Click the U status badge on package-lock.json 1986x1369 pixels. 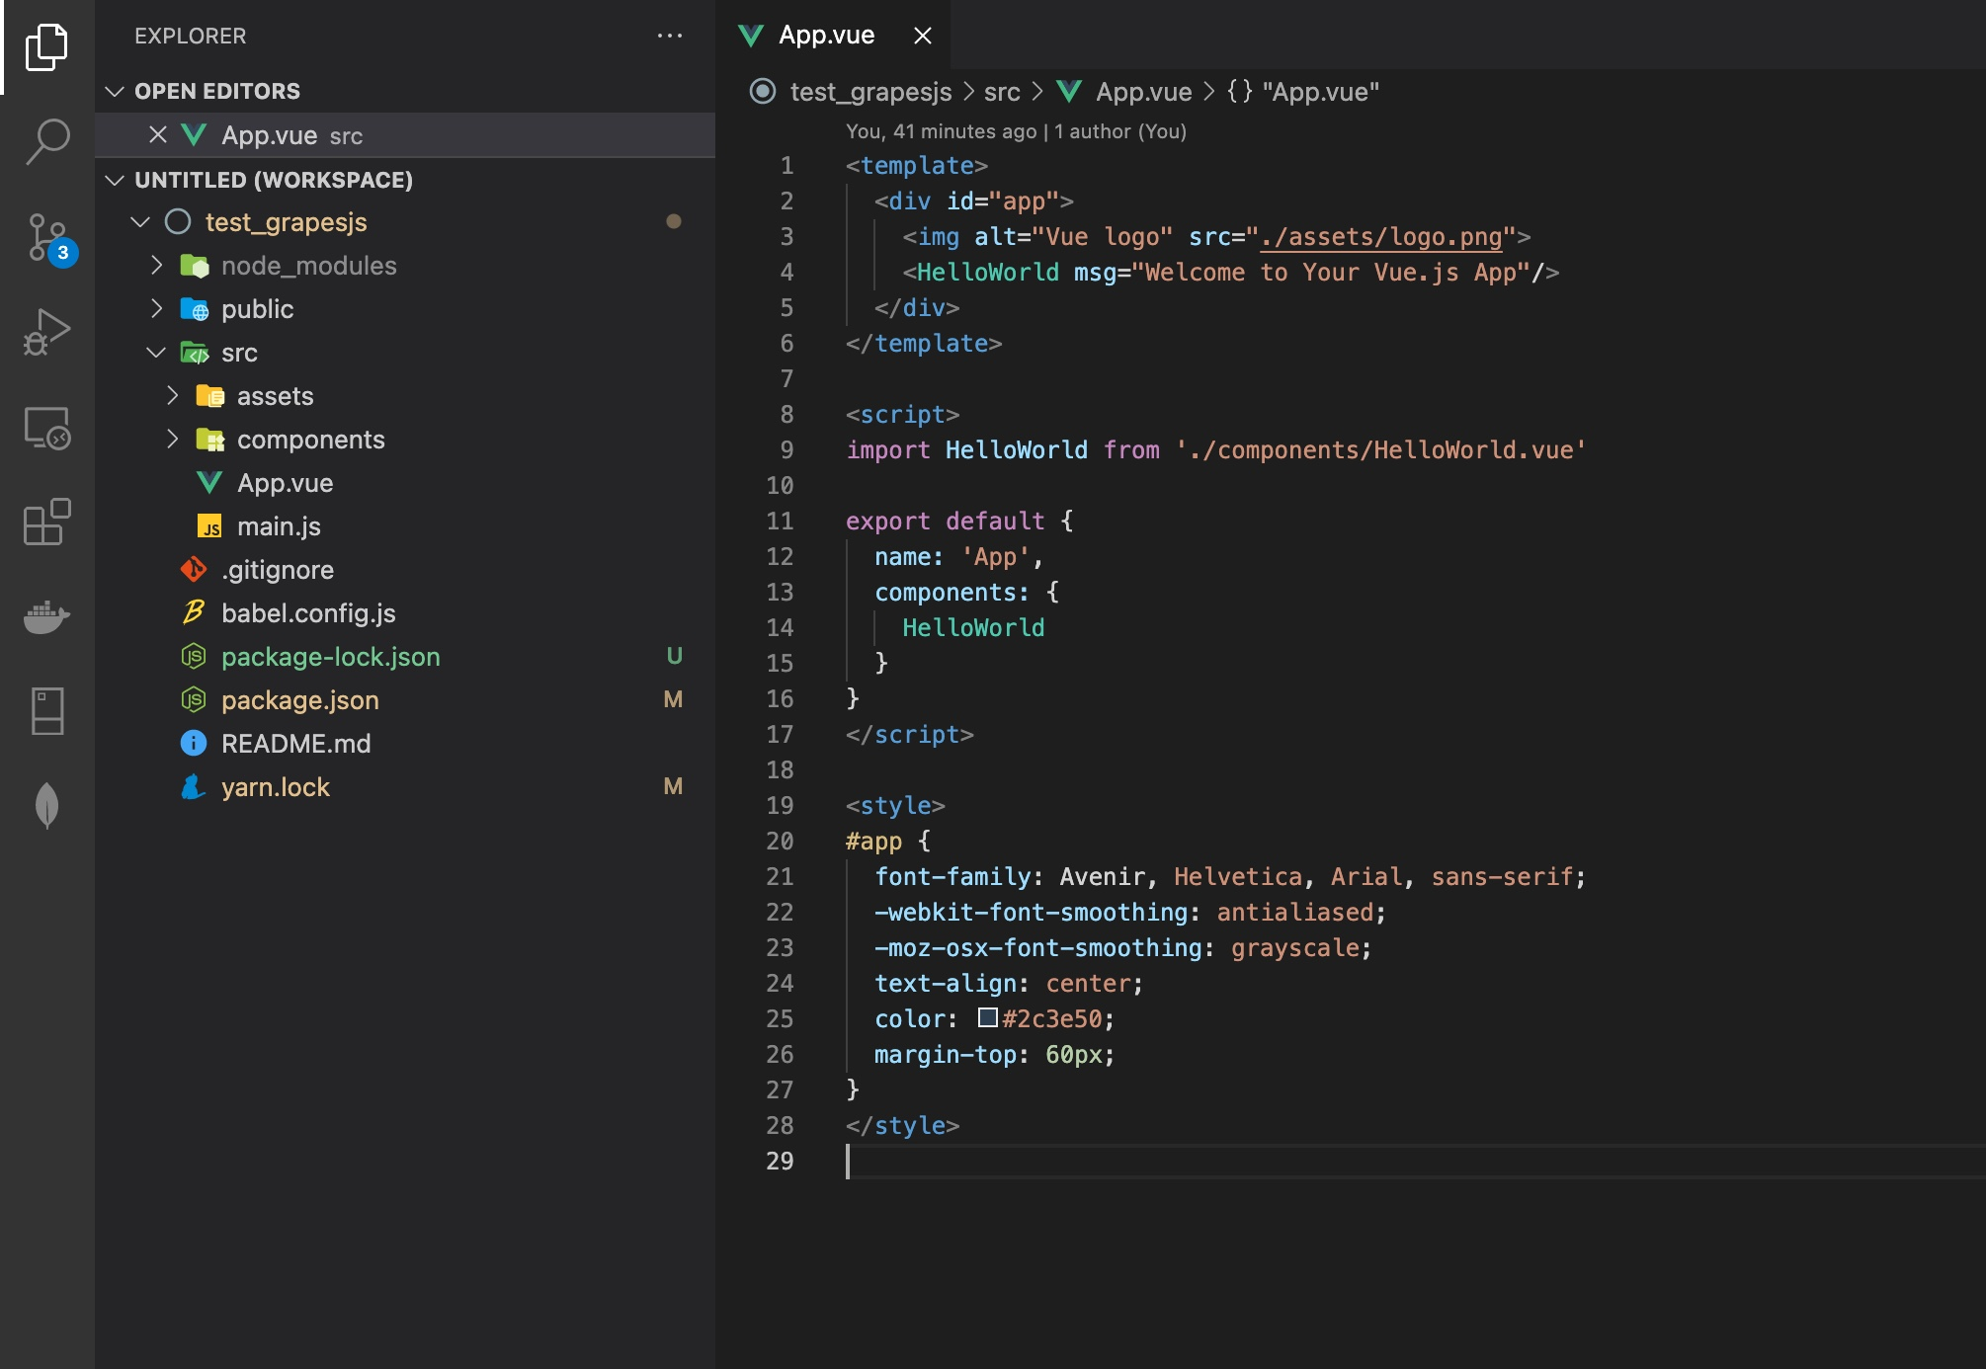674,656
